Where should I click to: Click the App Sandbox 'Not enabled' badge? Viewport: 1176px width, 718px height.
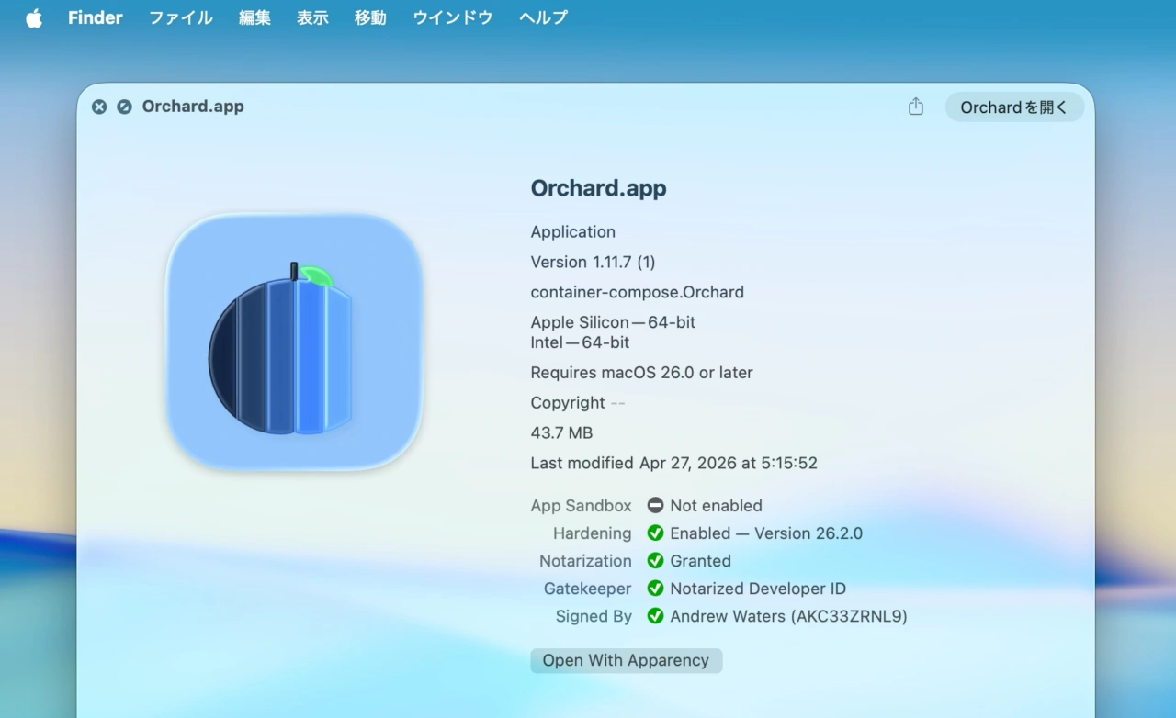(x=655, y=505)
